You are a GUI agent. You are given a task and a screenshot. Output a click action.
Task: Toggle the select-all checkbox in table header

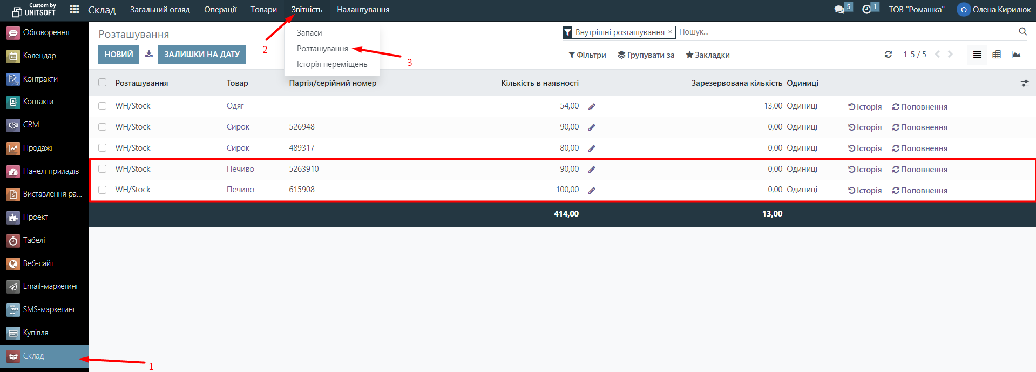[x=103, y=83]
